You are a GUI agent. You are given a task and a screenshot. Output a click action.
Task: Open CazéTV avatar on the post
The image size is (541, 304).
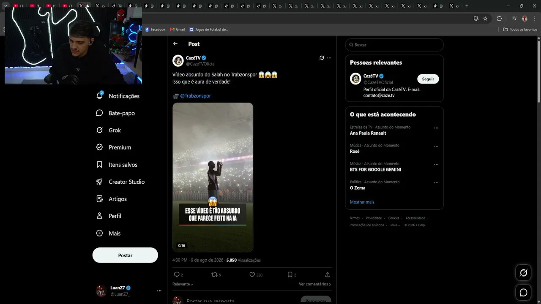click(178, 61)
